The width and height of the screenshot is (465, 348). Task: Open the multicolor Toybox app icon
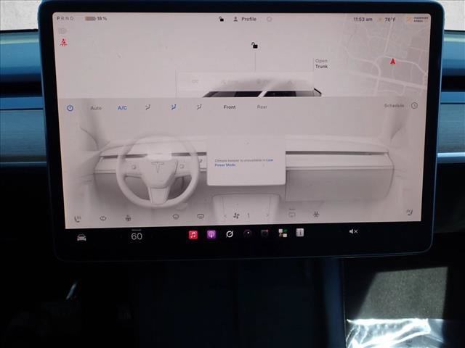click(x=283, y=233)
